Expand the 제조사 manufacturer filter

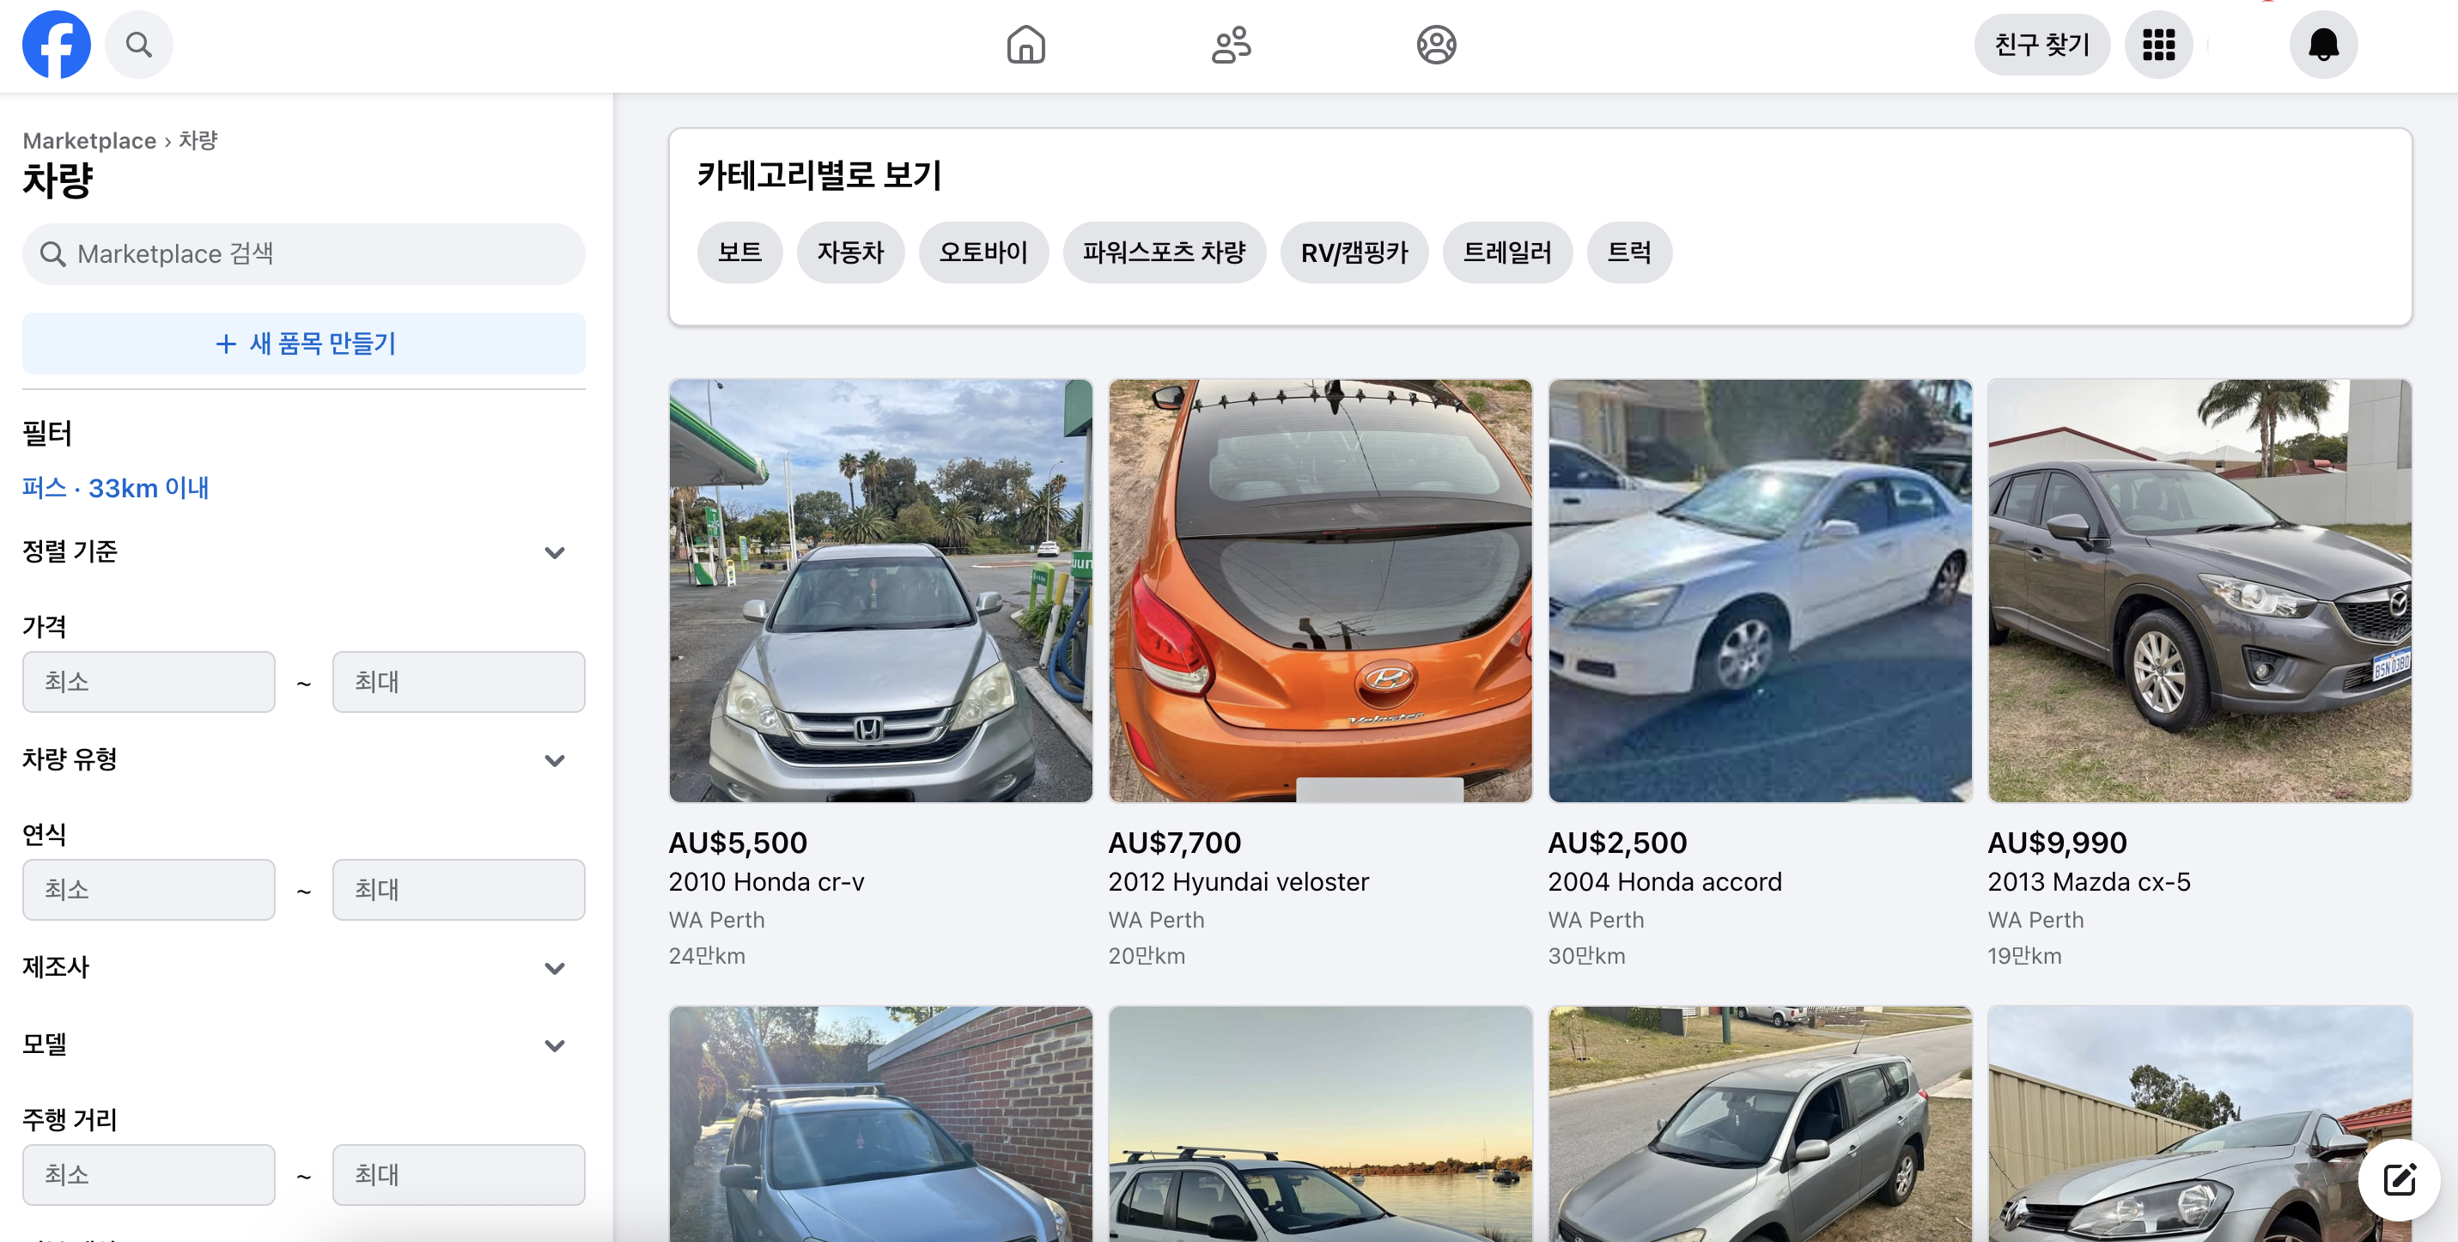point(555,968)
